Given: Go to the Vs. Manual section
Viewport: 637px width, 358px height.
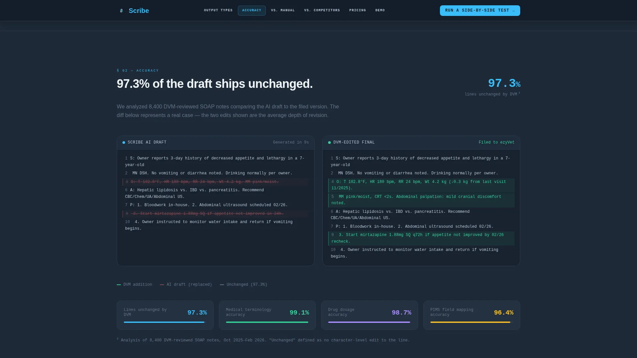Looking at the screenshot, I should tap(283, 11).
